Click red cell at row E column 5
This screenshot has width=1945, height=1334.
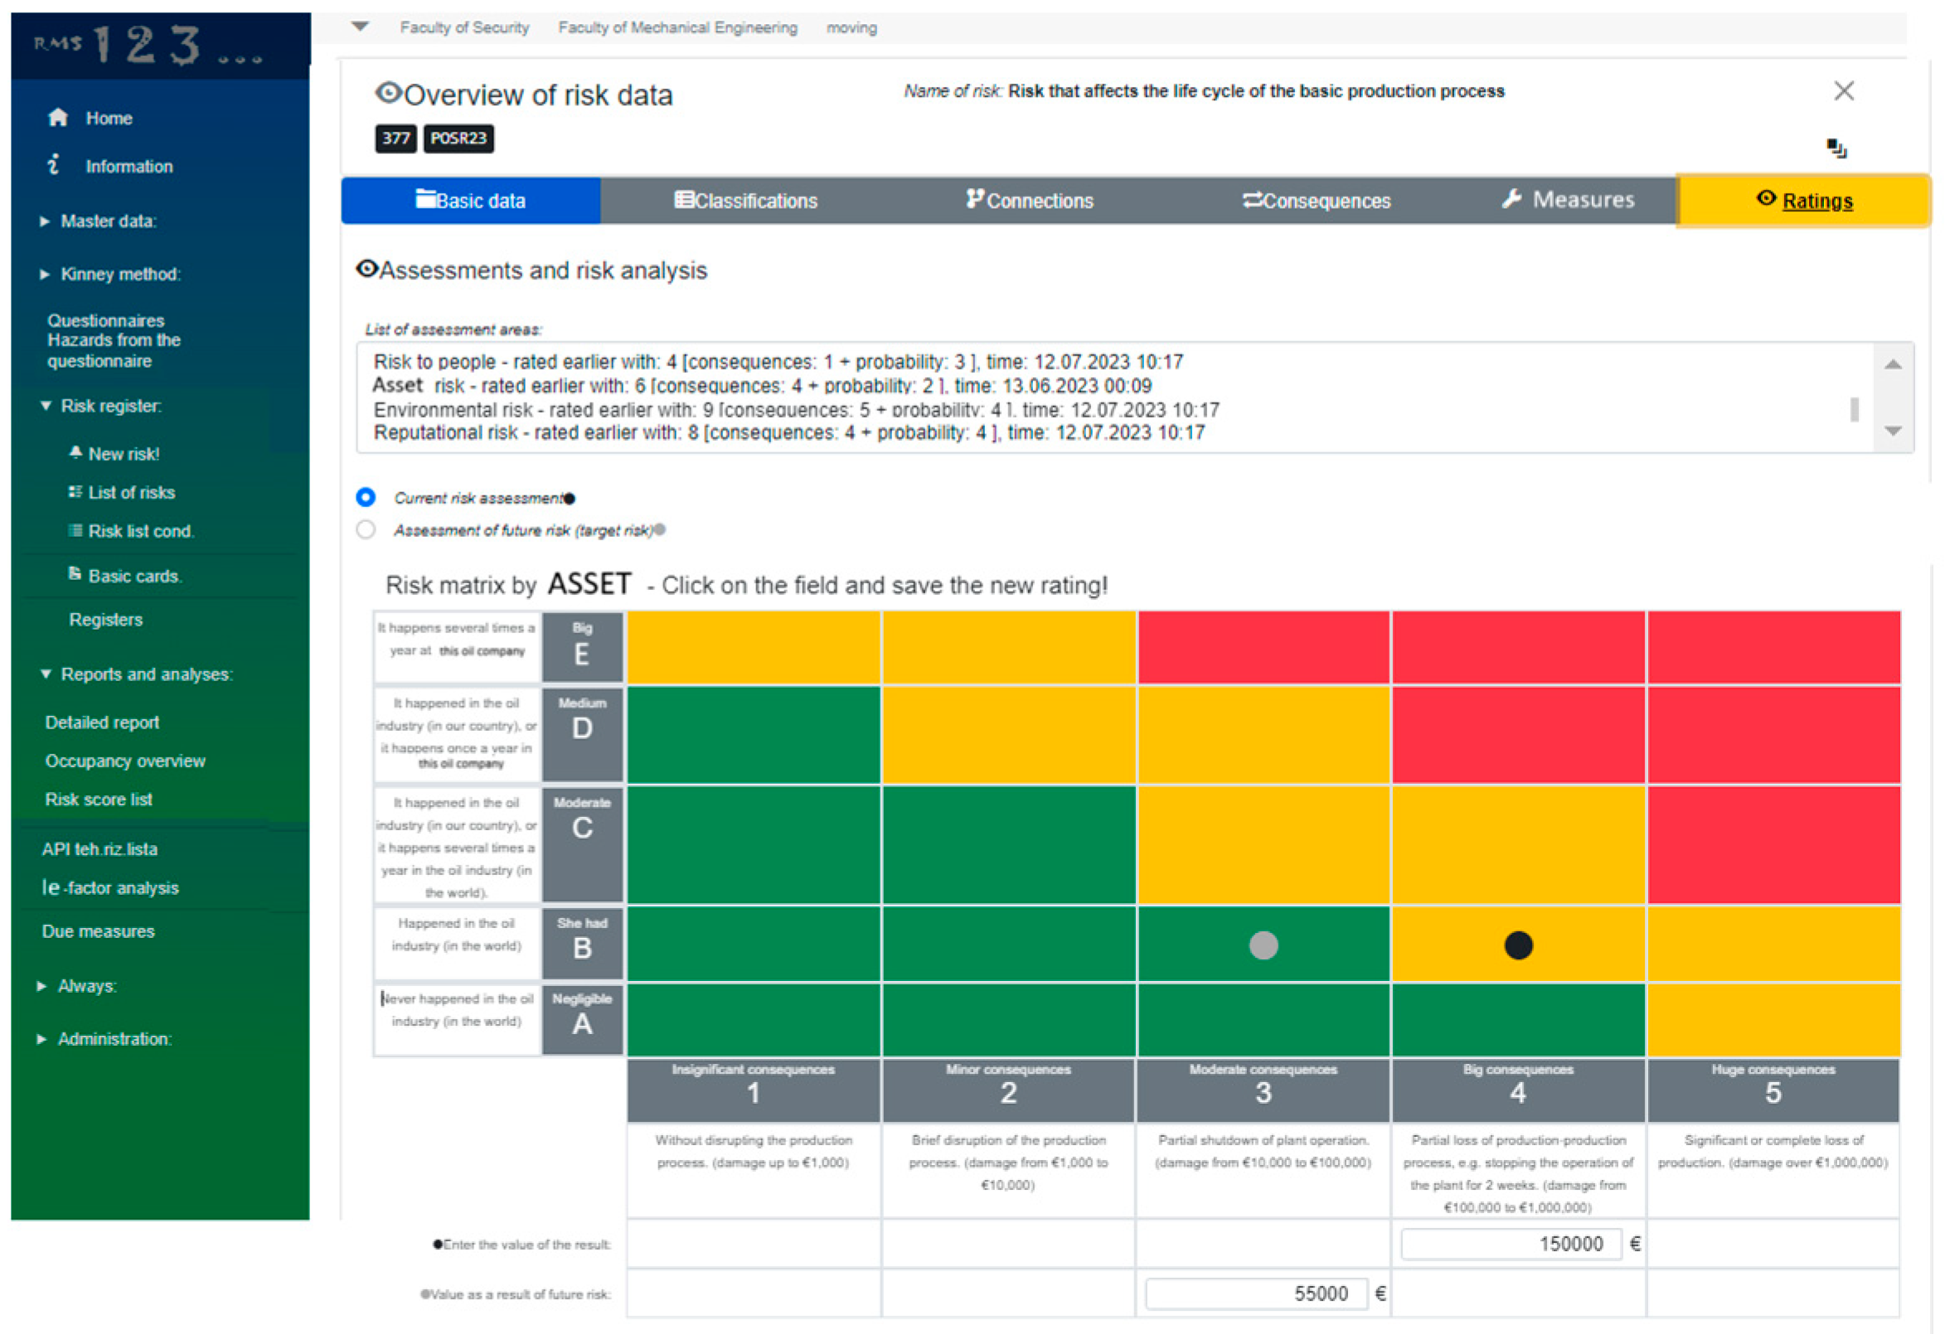(x=1773, y=647)
